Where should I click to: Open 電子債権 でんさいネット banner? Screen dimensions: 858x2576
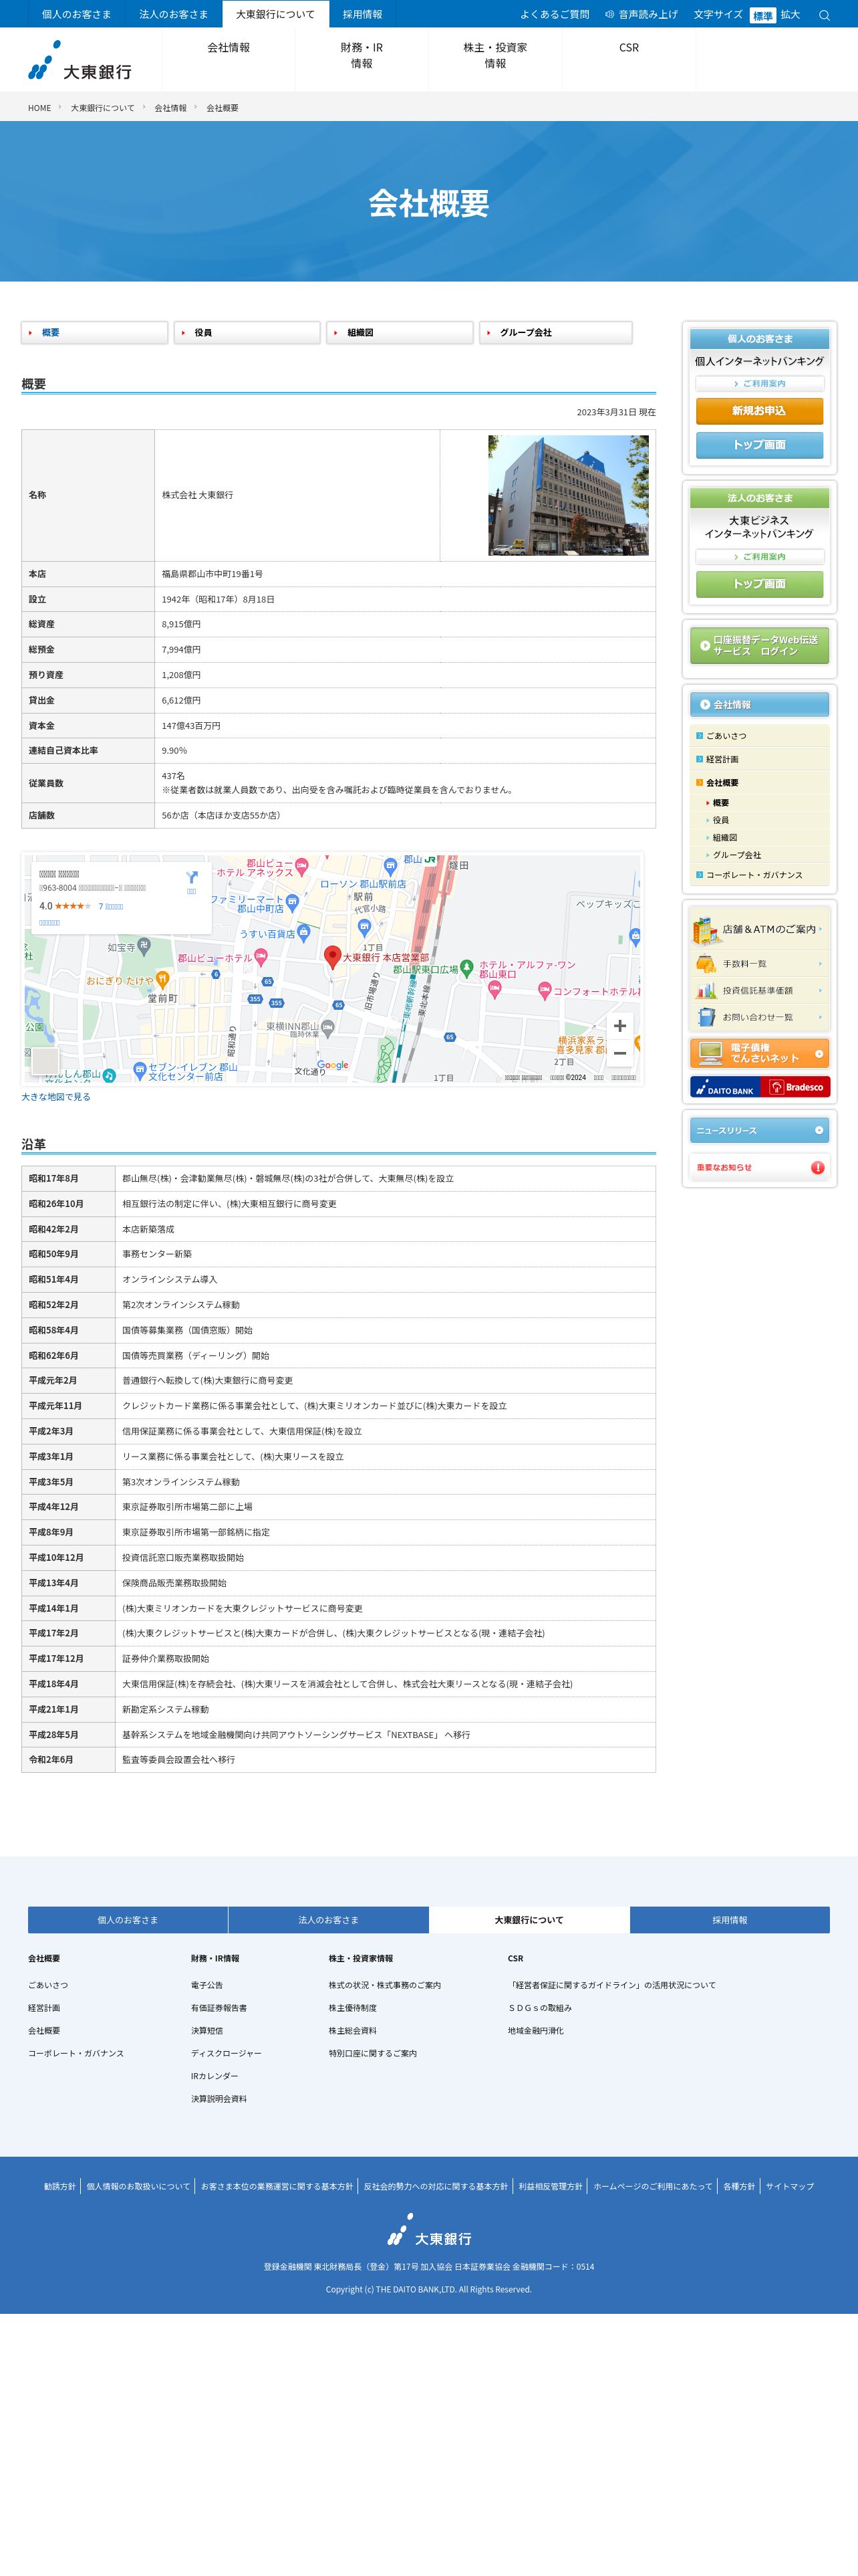759,1053
